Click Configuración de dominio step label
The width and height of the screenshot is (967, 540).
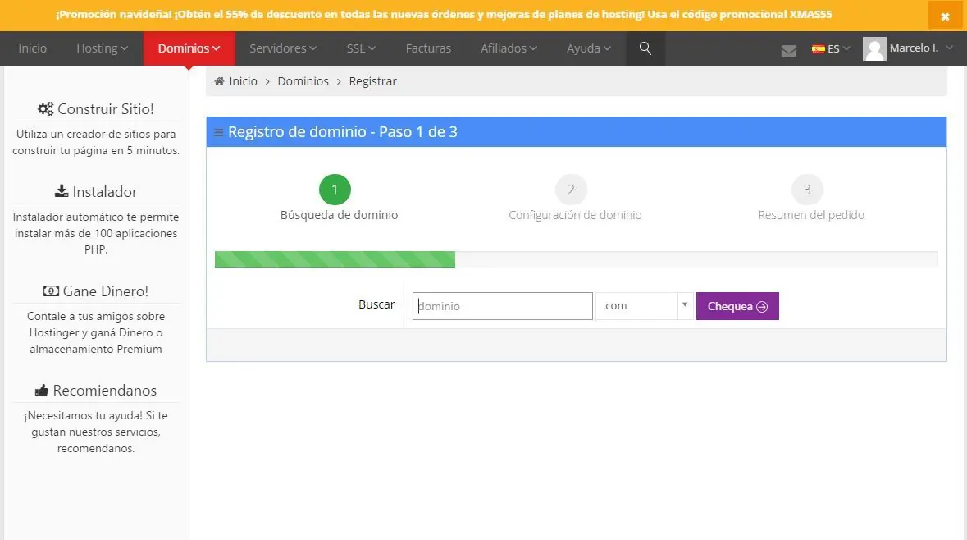[x=576, y=215]
